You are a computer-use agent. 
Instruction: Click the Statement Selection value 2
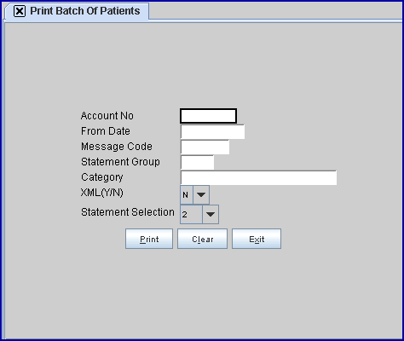(191, 214)
